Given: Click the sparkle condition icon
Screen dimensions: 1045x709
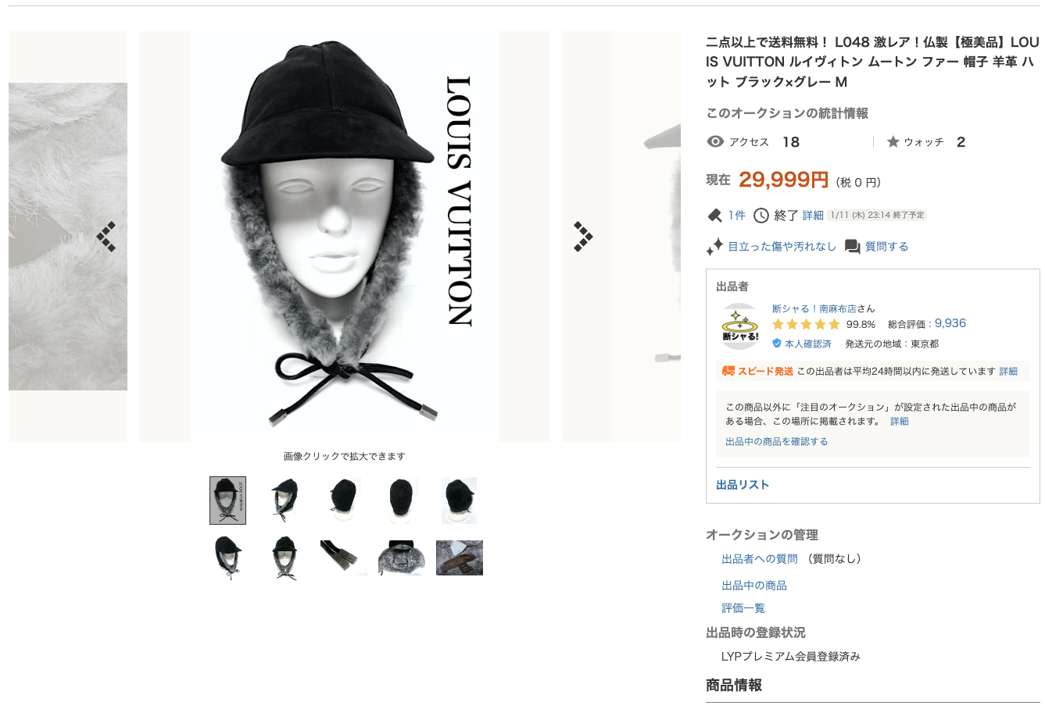Looking at the screenshot, I should tap(714, 247).
